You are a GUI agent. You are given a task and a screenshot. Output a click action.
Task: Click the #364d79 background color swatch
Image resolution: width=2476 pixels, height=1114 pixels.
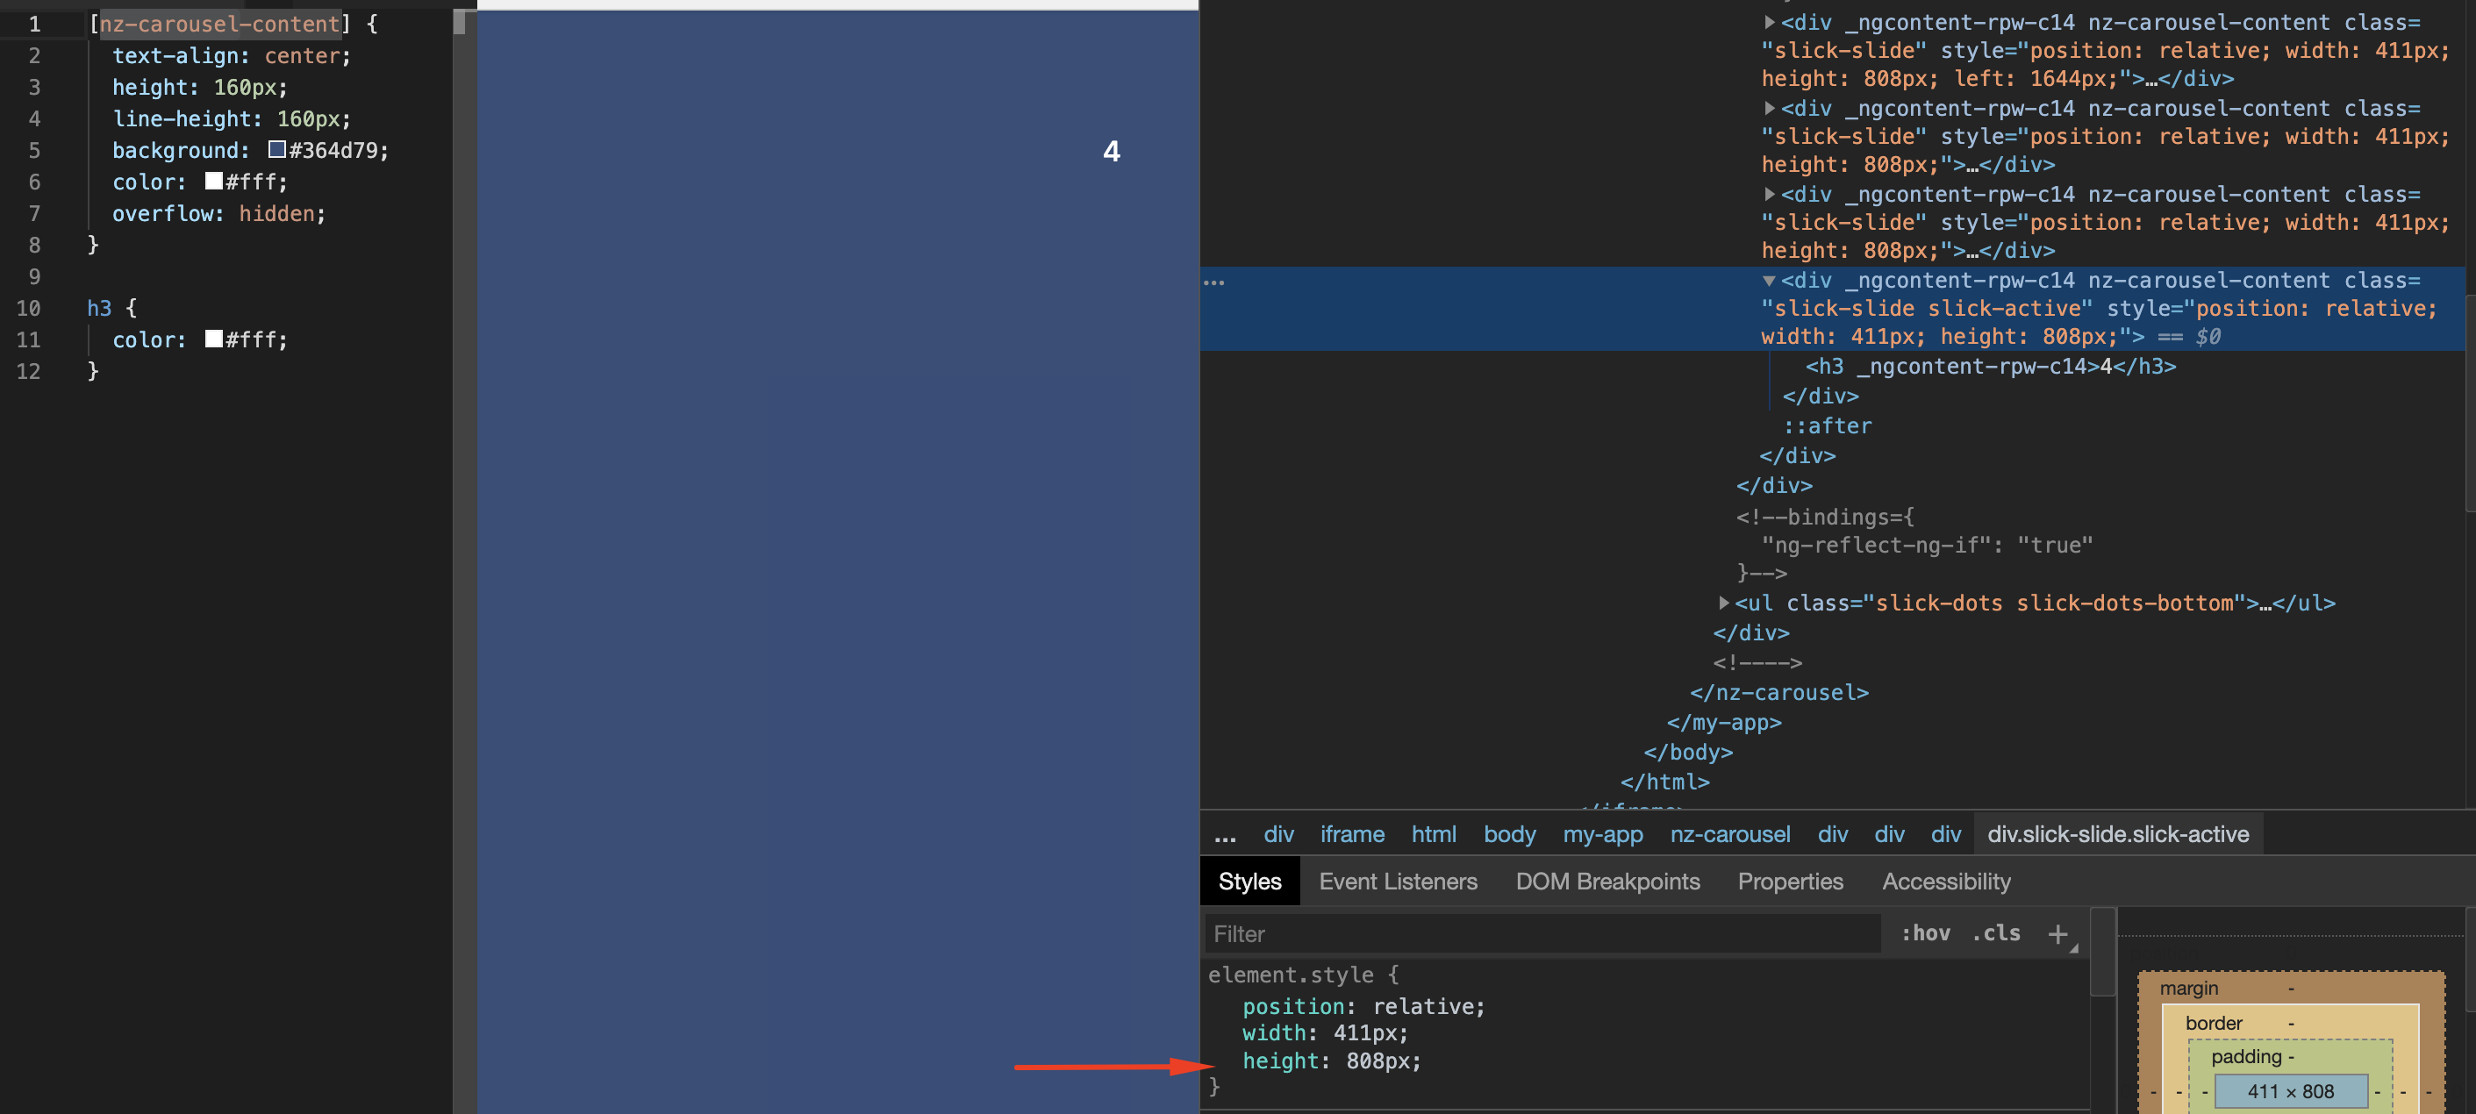277,149
